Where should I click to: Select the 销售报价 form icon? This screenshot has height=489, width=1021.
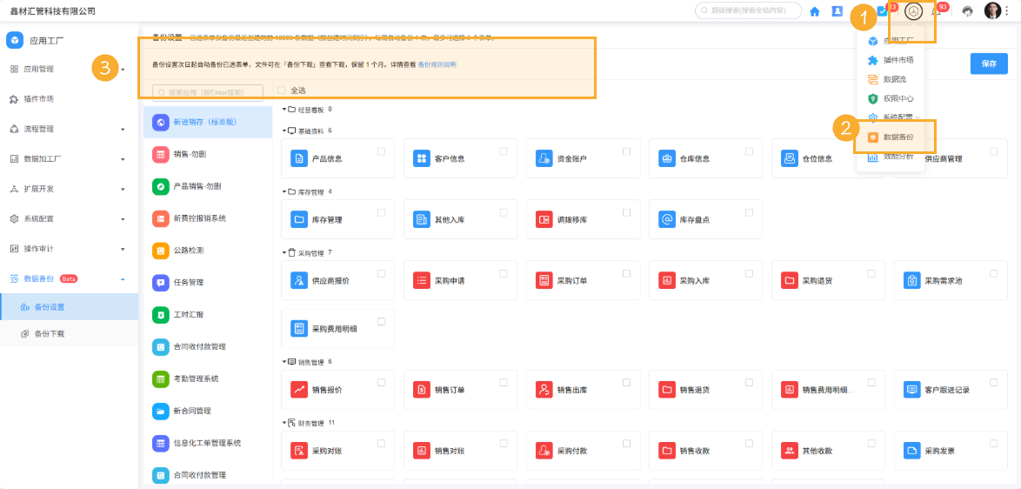coord(298,389)
